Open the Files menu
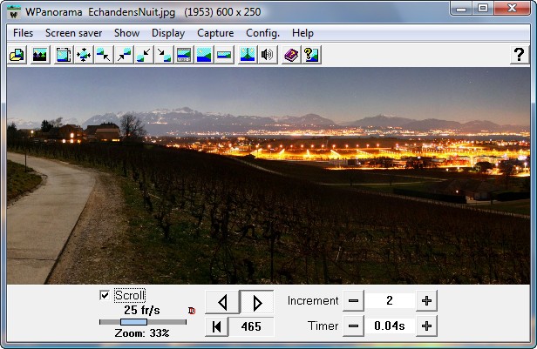The image size is (537, 349). [x=23, y=33]
